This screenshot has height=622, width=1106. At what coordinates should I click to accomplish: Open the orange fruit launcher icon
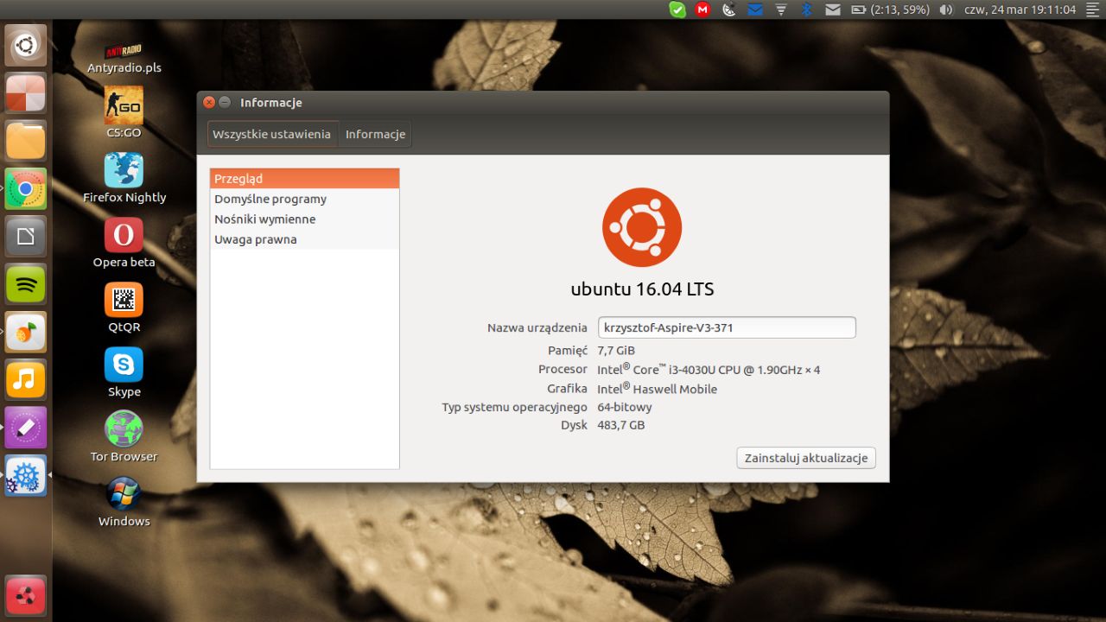click(x=26, y=333)
